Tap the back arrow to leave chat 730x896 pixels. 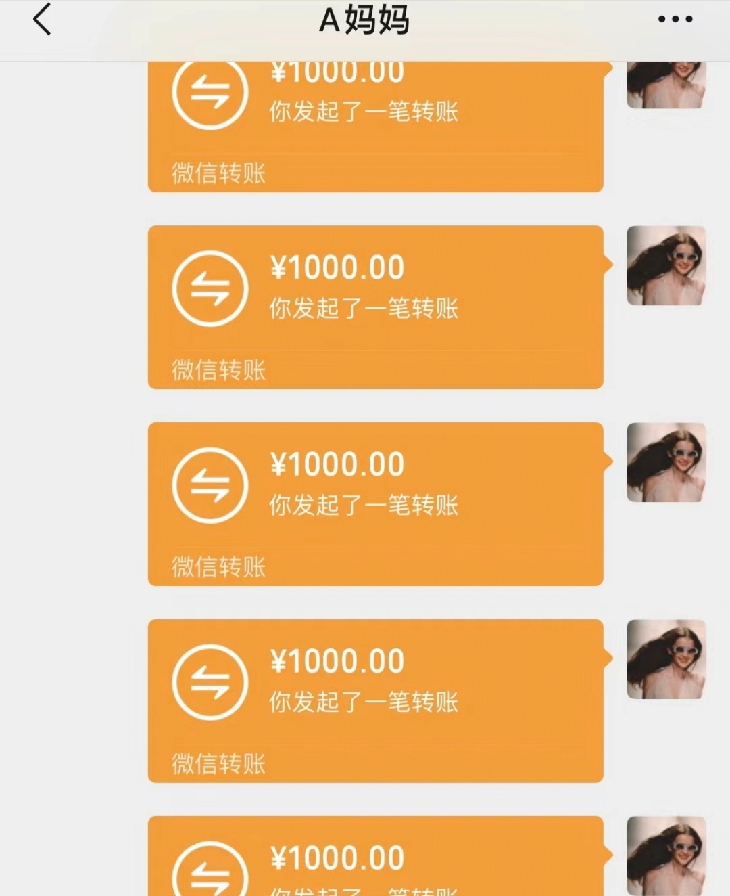coord(42,19)
